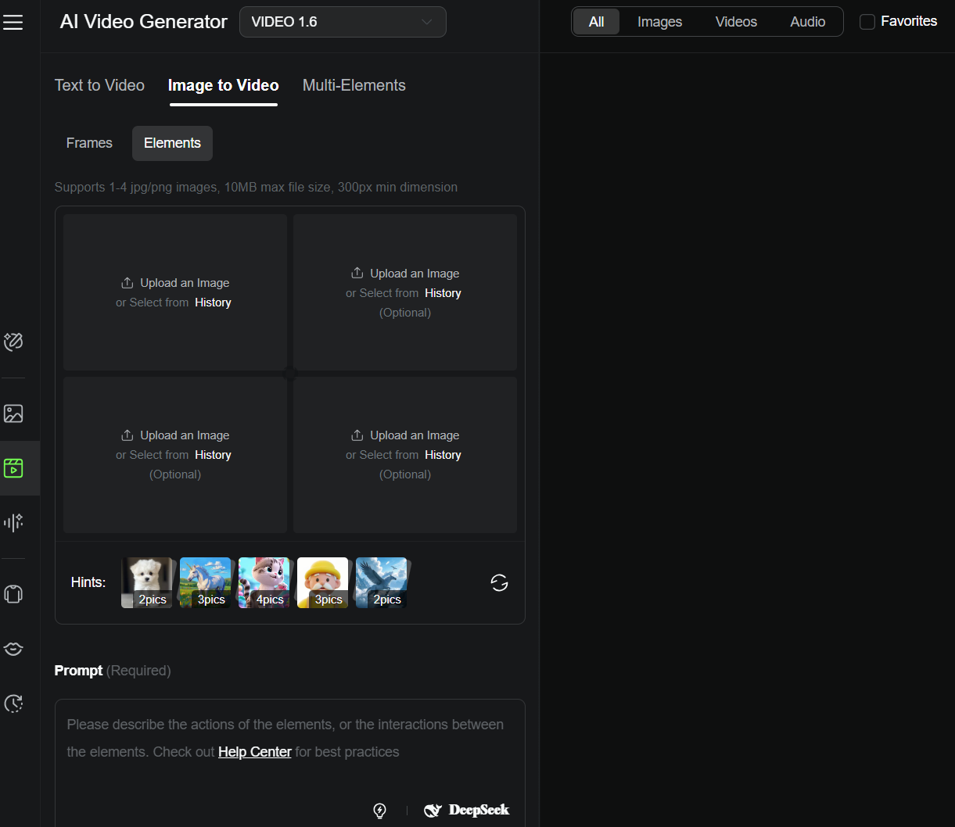Click the lightbulb prompt suggestion icon
Viewport: 955px width, 827px height.
coord(380,811)
